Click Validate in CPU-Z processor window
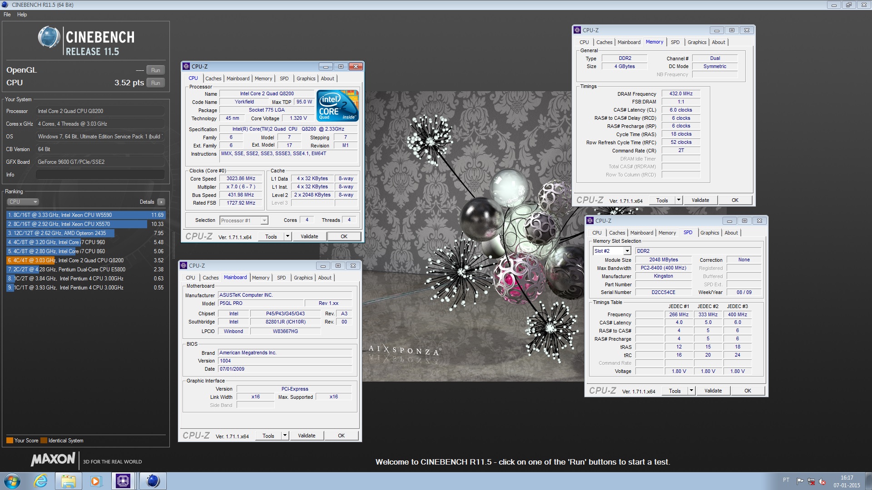 coord(309,236)
